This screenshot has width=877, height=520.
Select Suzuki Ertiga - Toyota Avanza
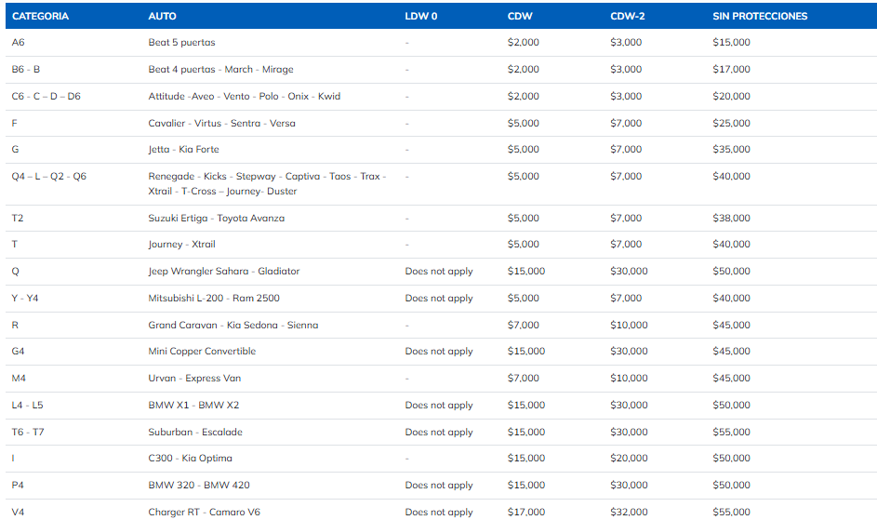tap(217, 219)
